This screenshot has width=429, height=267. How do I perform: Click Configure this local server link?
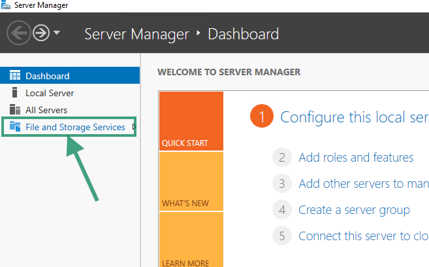[355, 117]
